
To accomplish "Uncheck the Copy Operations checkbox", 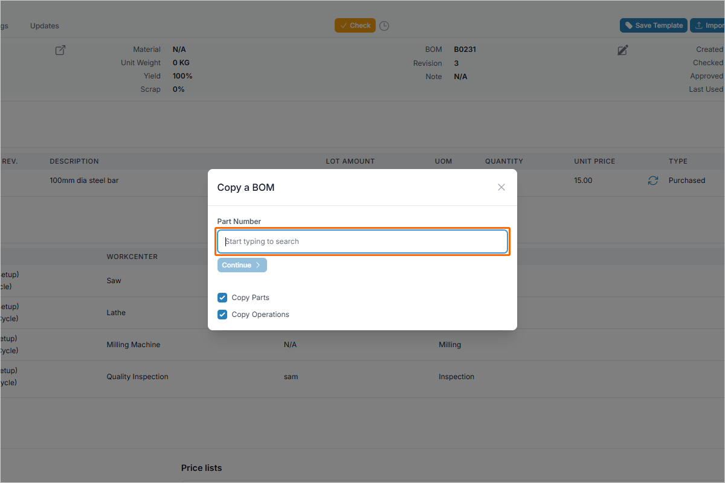I will 222,315.
